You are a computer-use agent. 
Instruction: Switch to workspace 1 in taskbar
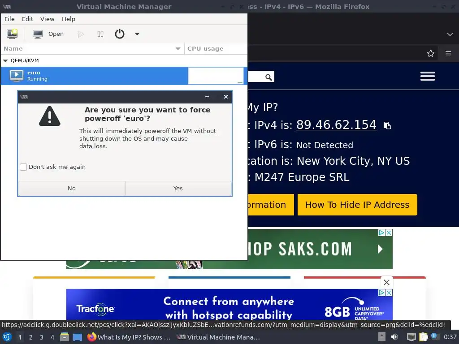pos(20,337)
